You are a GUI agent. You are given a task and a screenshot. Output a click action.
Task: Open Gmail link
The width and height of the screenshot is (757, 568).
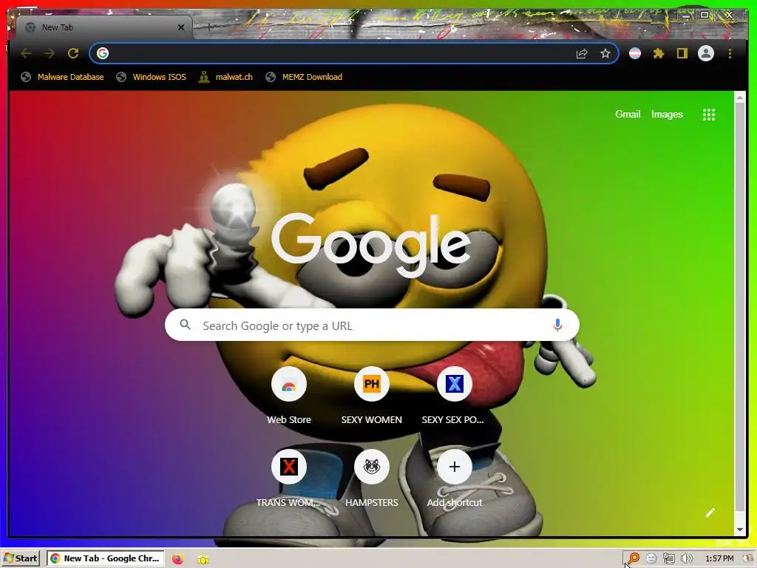click(628, 114)
